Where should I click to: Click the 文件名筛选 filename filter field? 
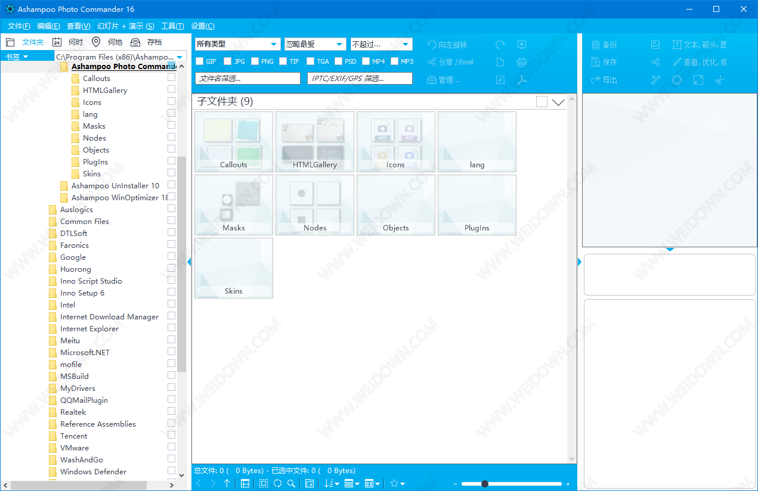coord(247,79)
